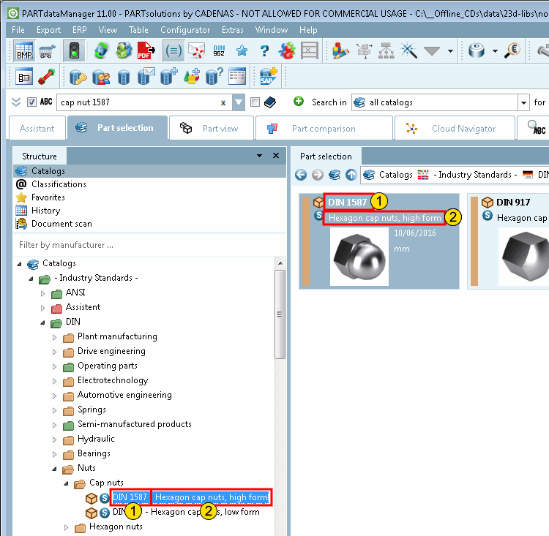Screen dimensions: 549x536
Task: Click the database with question mark icon
Action: [x=214, y=77]
